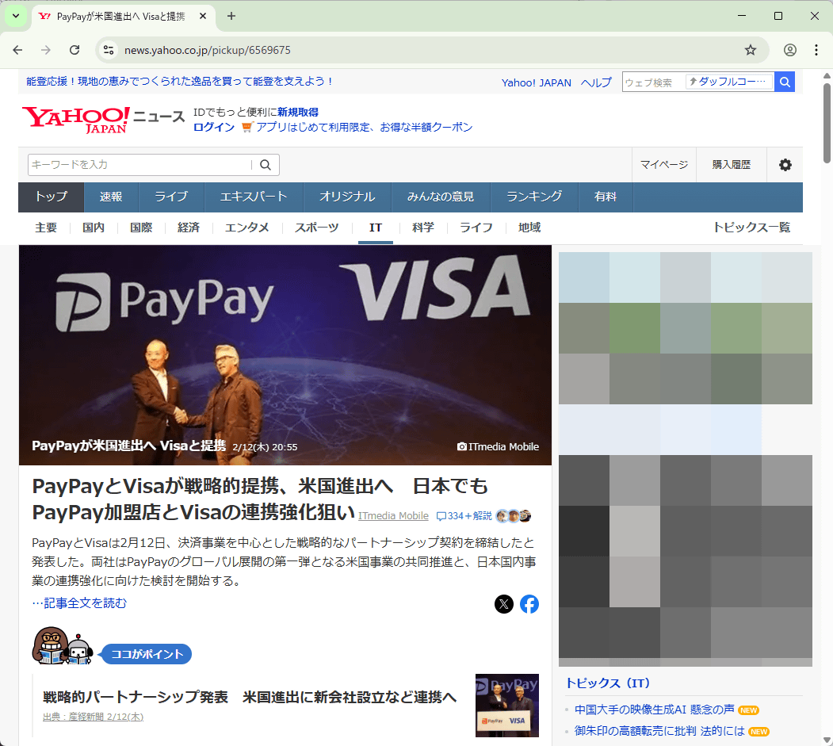The image size is (833, 746).
Task: Open the 334 comments bubble link
Action: pyautogui.click(x=463, y=516)
